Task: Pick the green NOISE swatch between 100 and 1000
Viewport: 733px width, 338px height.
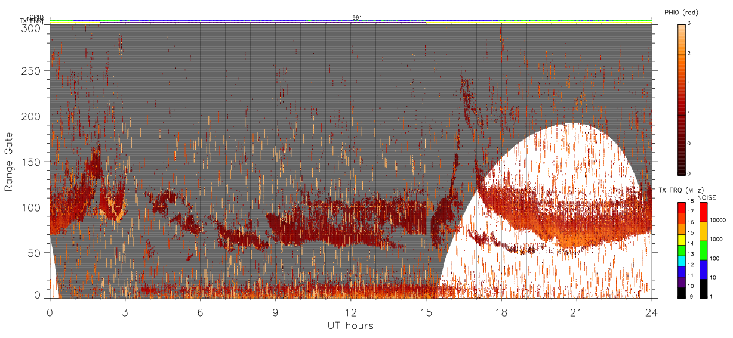Action: (x=704, y=250)
